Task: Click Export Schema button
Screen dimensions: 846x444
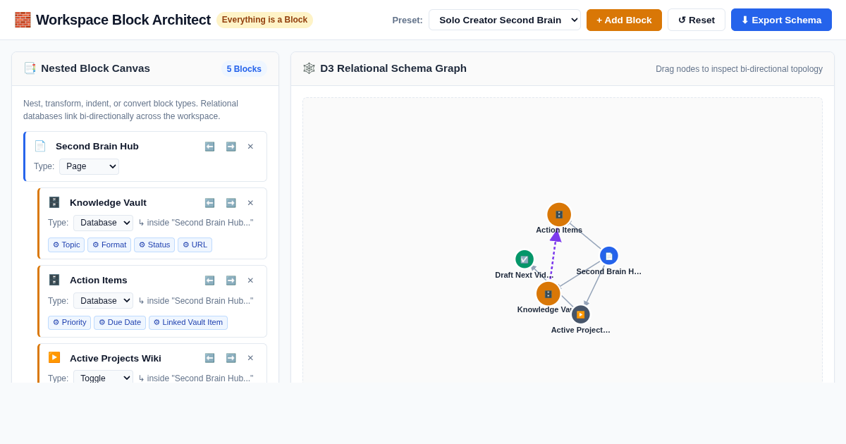Action: (781, 20)
